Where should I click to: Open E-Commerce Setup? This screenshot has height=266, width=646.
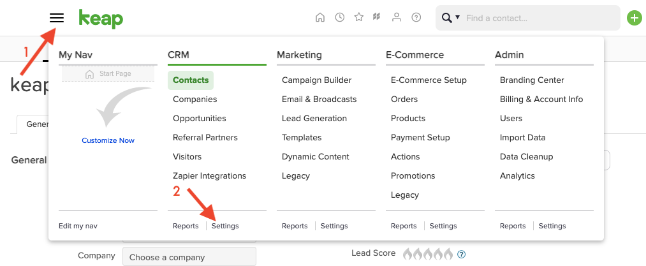click(429, 80)
